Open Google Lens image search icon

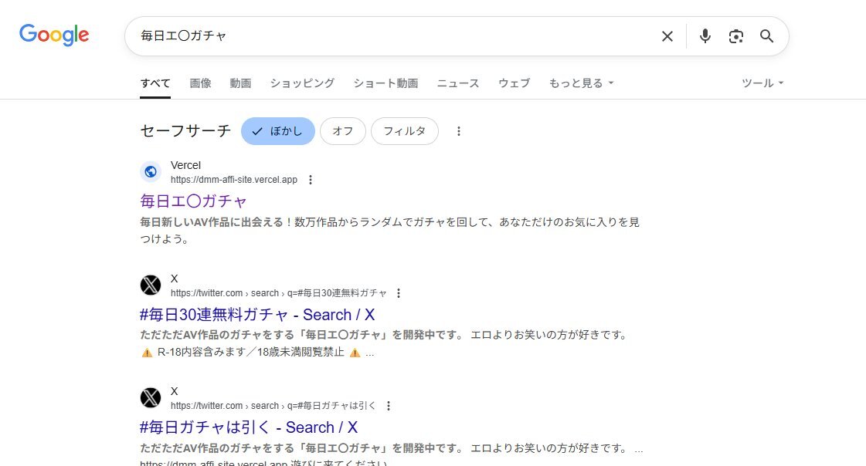[735, 36]
